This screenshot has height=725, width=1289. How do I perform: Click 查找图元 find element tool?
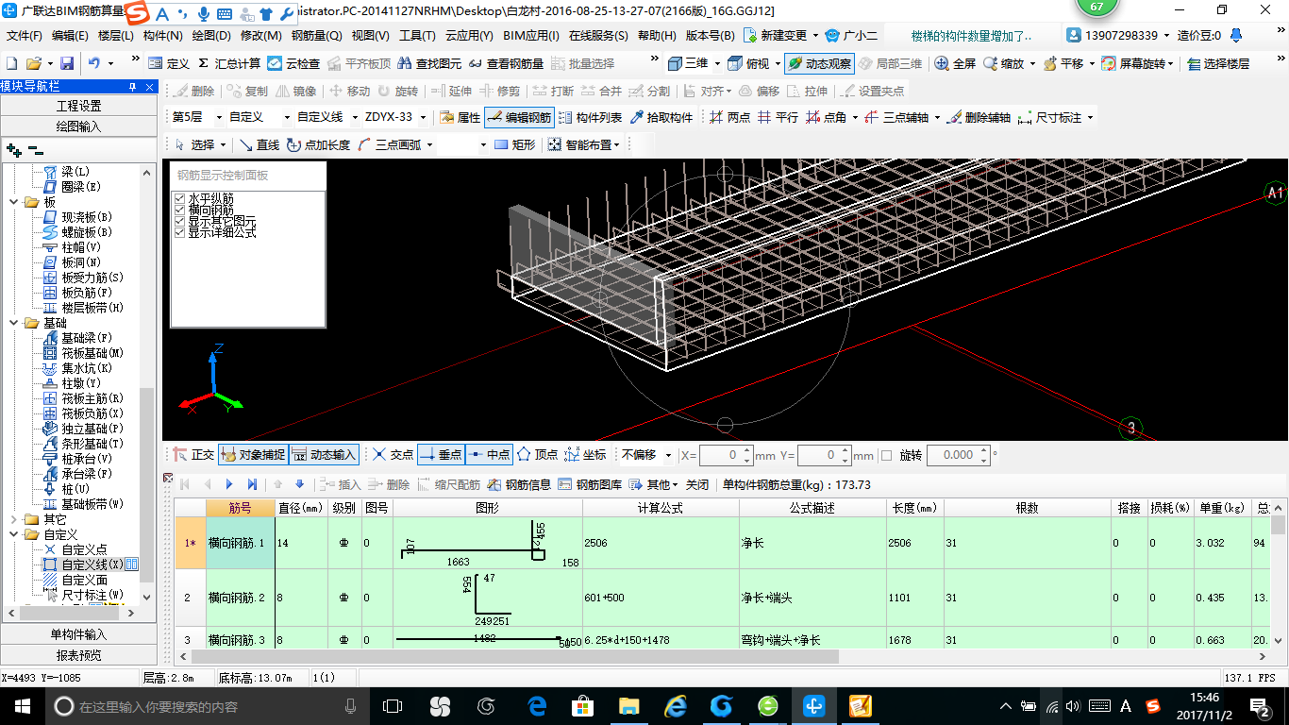point(430,63)
